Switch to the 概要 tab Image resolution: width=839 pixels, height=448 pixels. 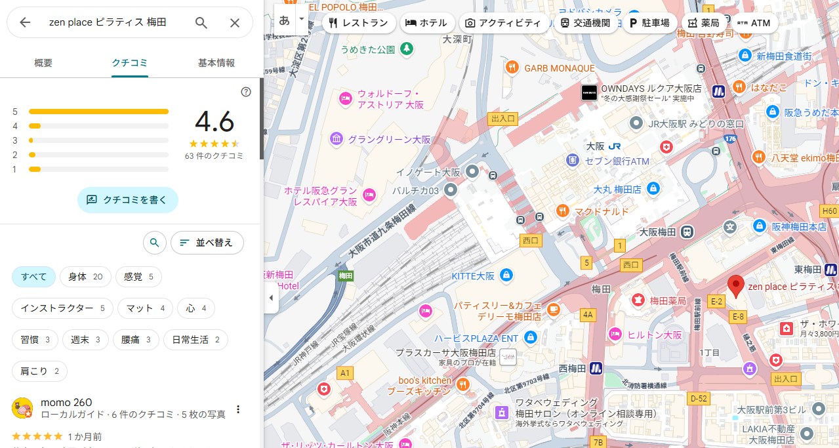43,63
